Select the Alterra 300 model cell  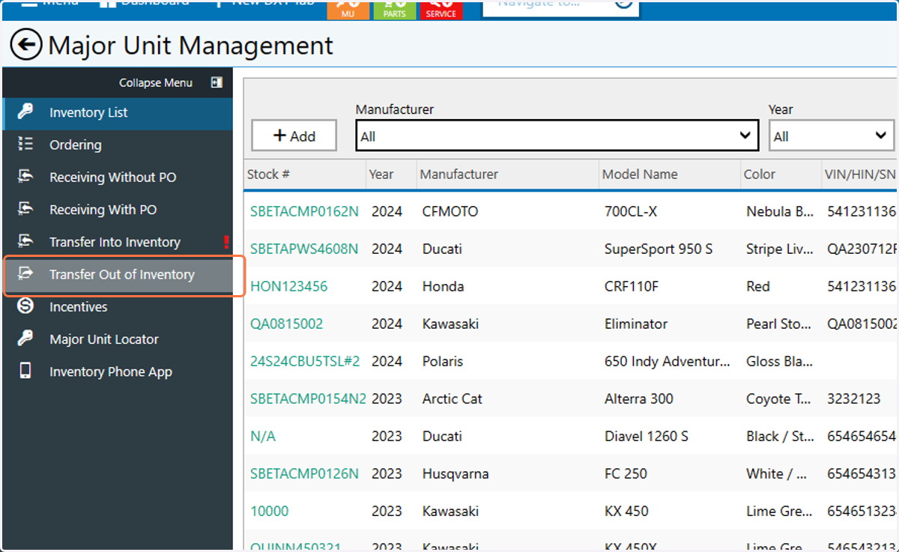pos(639,398)
